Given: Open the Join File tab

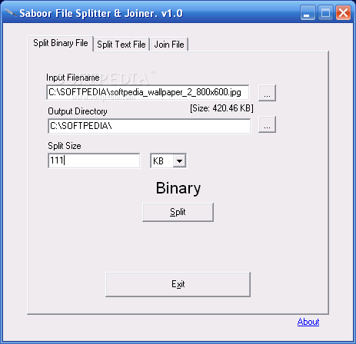Looking at the screenshot, I should (x=169, y=45).
